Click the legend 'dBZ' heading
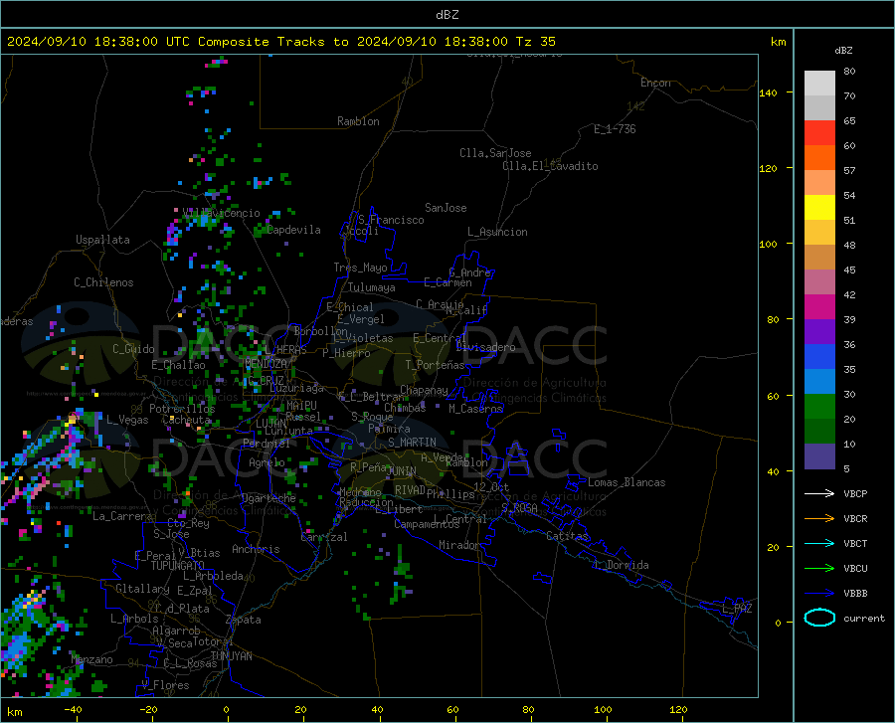 pyautogui.click(x=843, y=50)
